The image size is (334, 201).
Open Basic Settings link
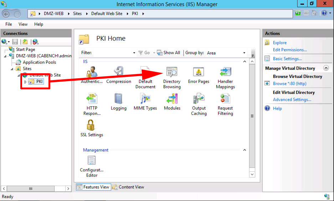[x=287, y=59]
